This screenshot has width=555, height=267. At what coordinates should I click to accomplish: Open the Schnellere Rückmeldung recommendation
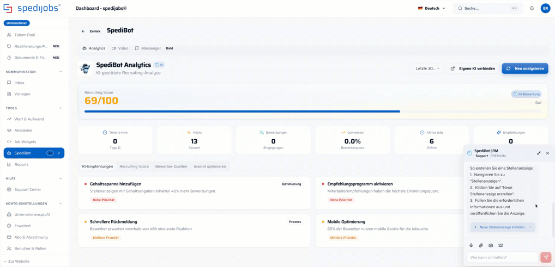point(194,231)
